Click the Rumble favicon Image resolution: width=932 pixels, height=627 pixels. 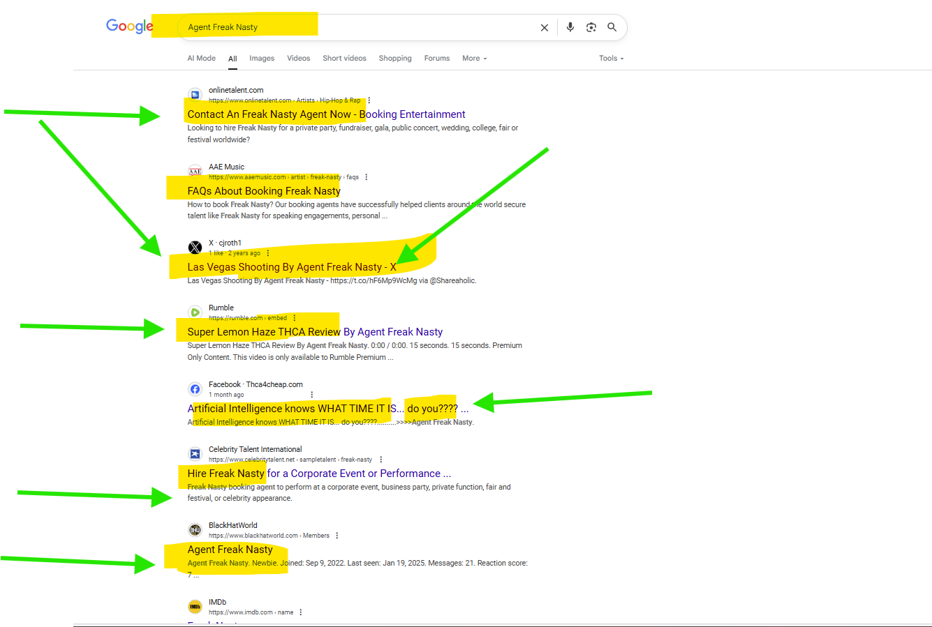pyautogui.click(x=195, y=312)
